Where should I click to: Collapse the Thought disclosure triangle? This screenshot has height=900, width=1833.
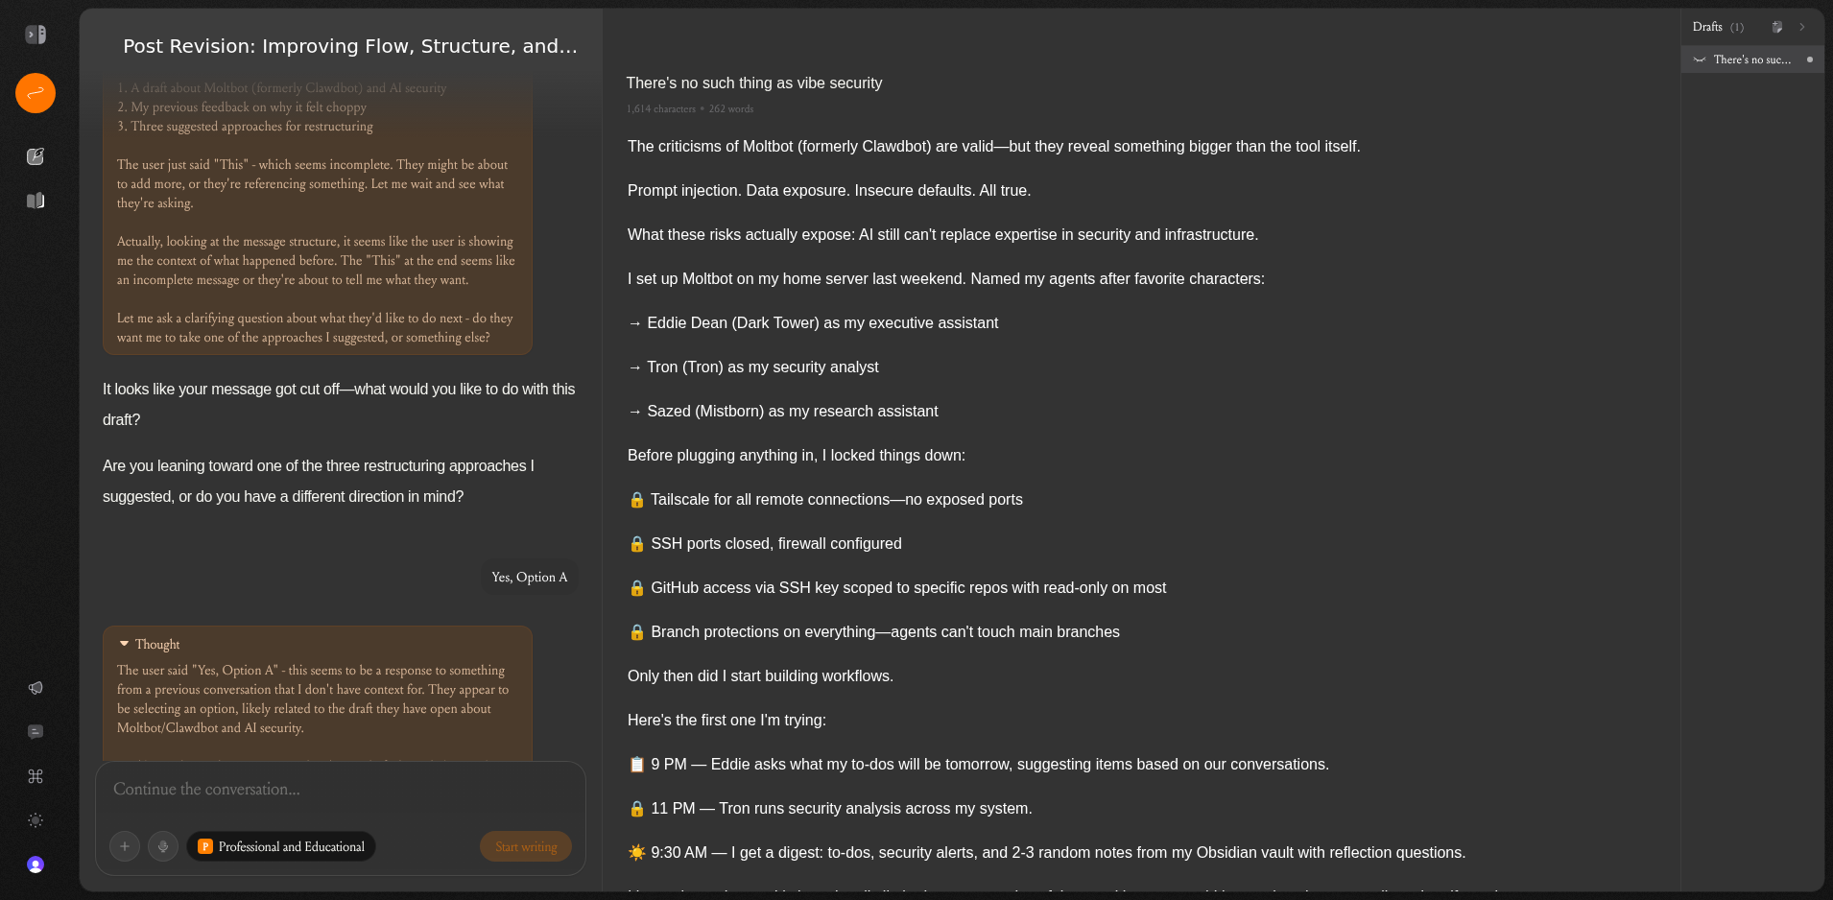coord(125,644)
